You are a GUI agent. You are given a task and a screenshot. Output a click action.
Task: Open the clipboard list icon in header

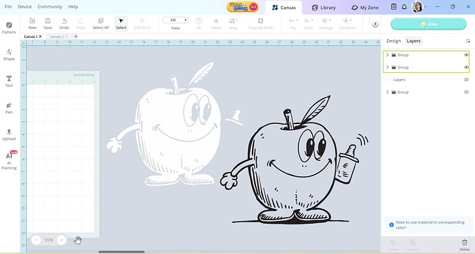[x=394, y=7]
